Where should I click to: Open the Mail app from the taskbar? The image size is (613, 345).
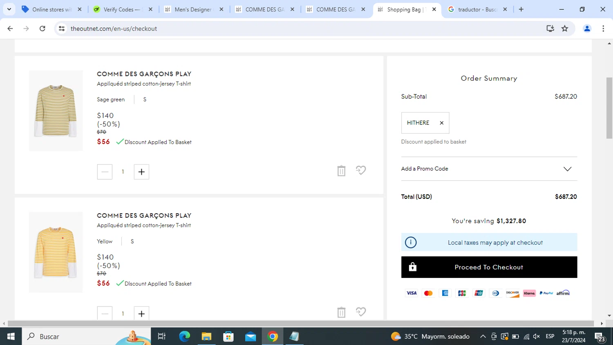click(x=251, y=336)
